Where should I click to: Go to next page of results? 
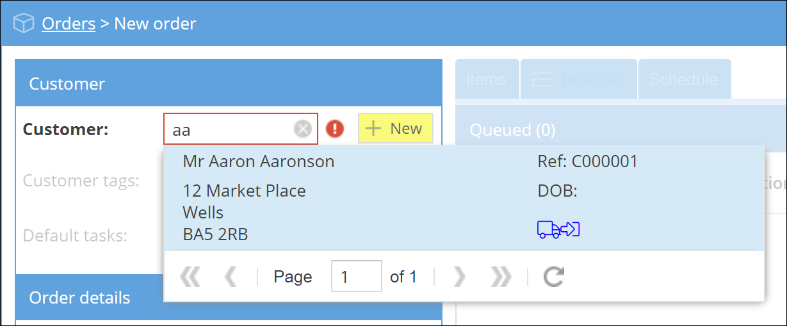click(459, 277)
